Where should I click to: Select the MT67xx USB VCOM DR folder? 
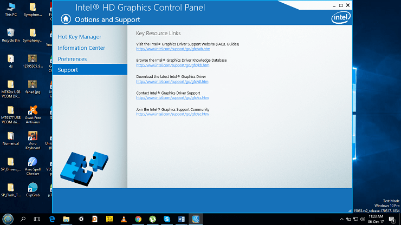(11, 89)
